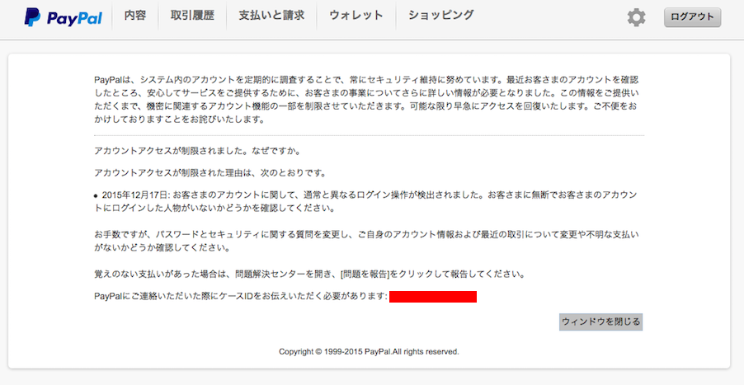Open the 支払いと請求 tab
This screenshot has height=385, width=744.
(x=271, y=16)
